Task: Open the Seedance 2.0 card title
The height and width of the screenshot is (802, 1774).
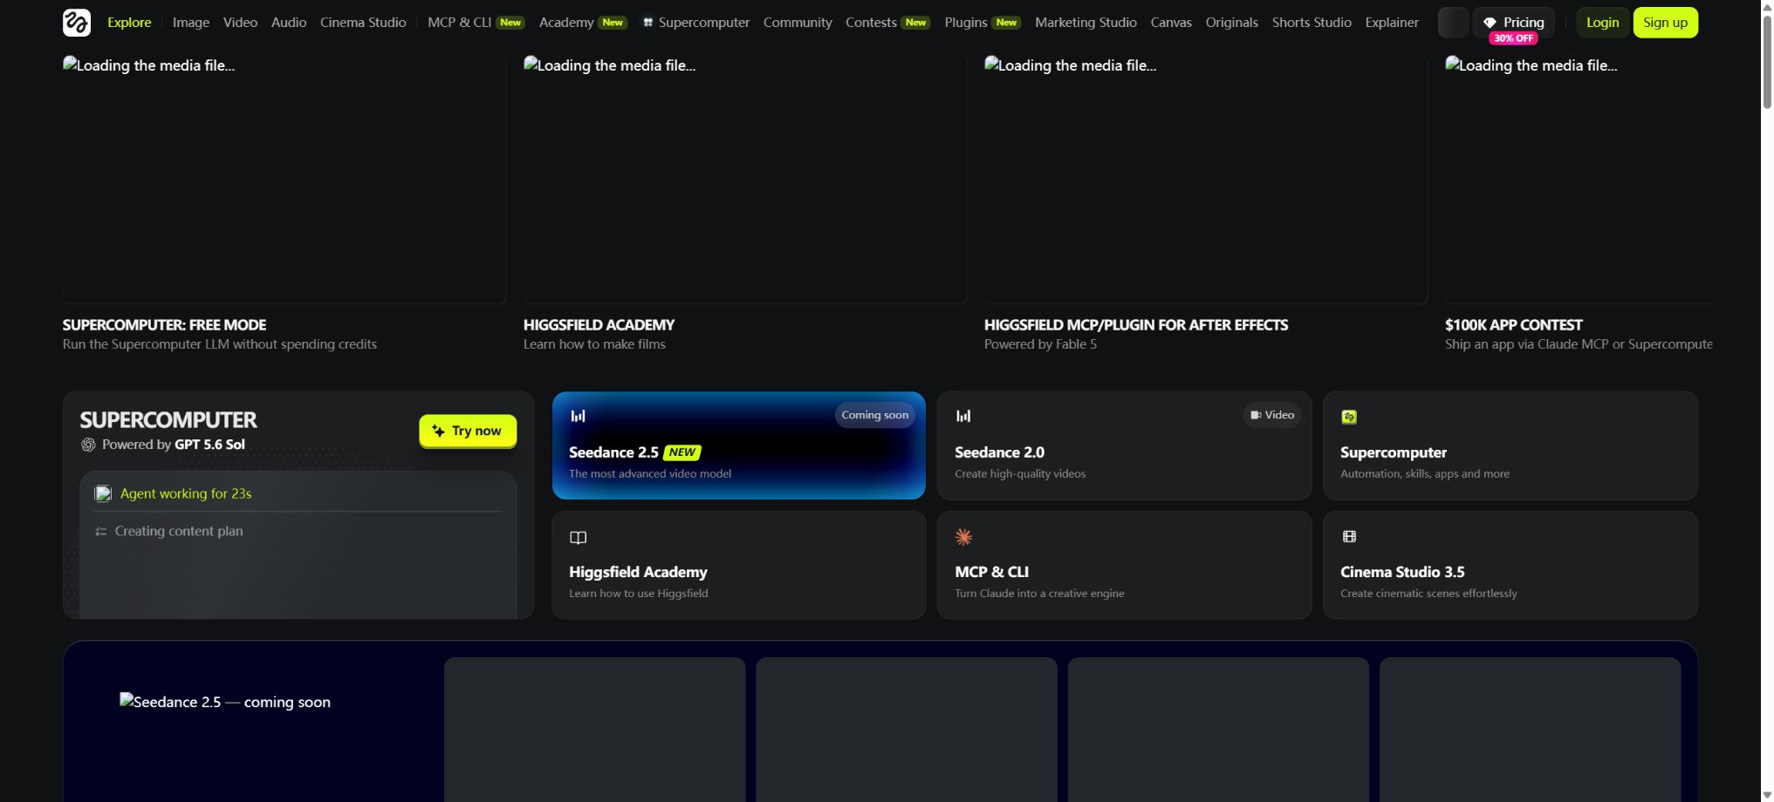Action: (999, 452)
